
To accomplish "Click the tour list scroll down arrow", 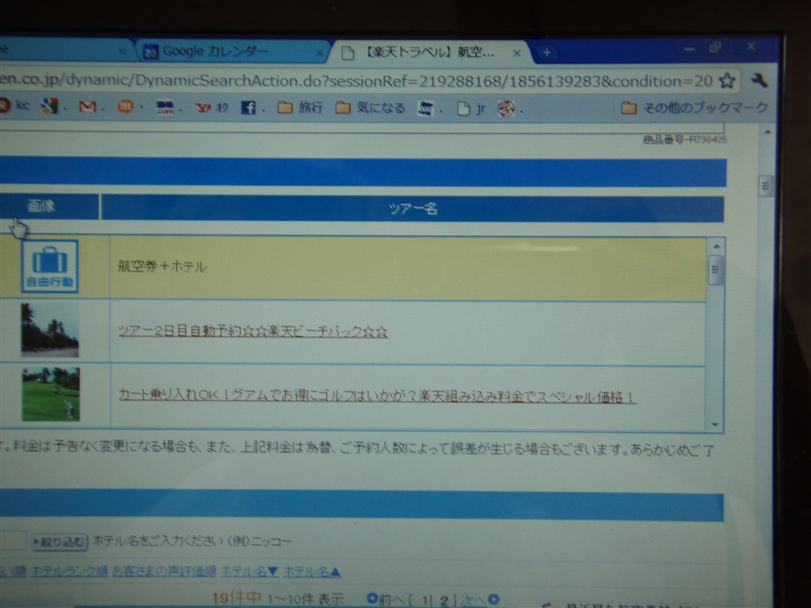I will point(715,424).
